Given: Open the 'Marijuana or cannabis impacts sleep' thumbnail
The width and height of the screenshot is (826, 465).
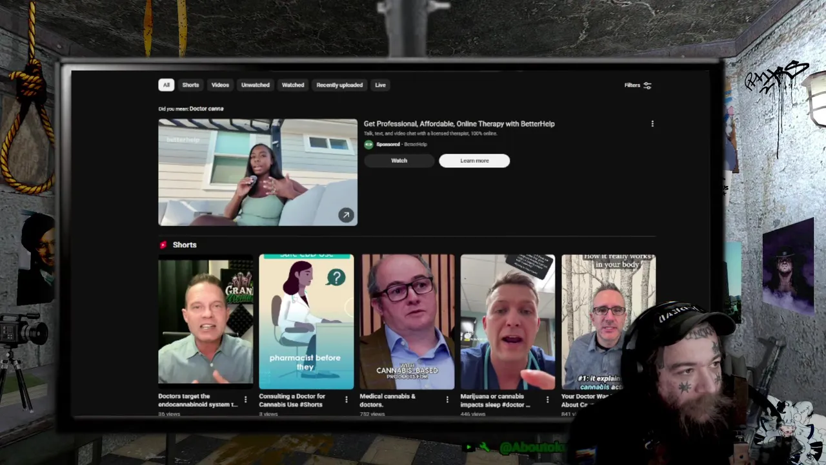Looking at the screenshot, I should [508, 322].
